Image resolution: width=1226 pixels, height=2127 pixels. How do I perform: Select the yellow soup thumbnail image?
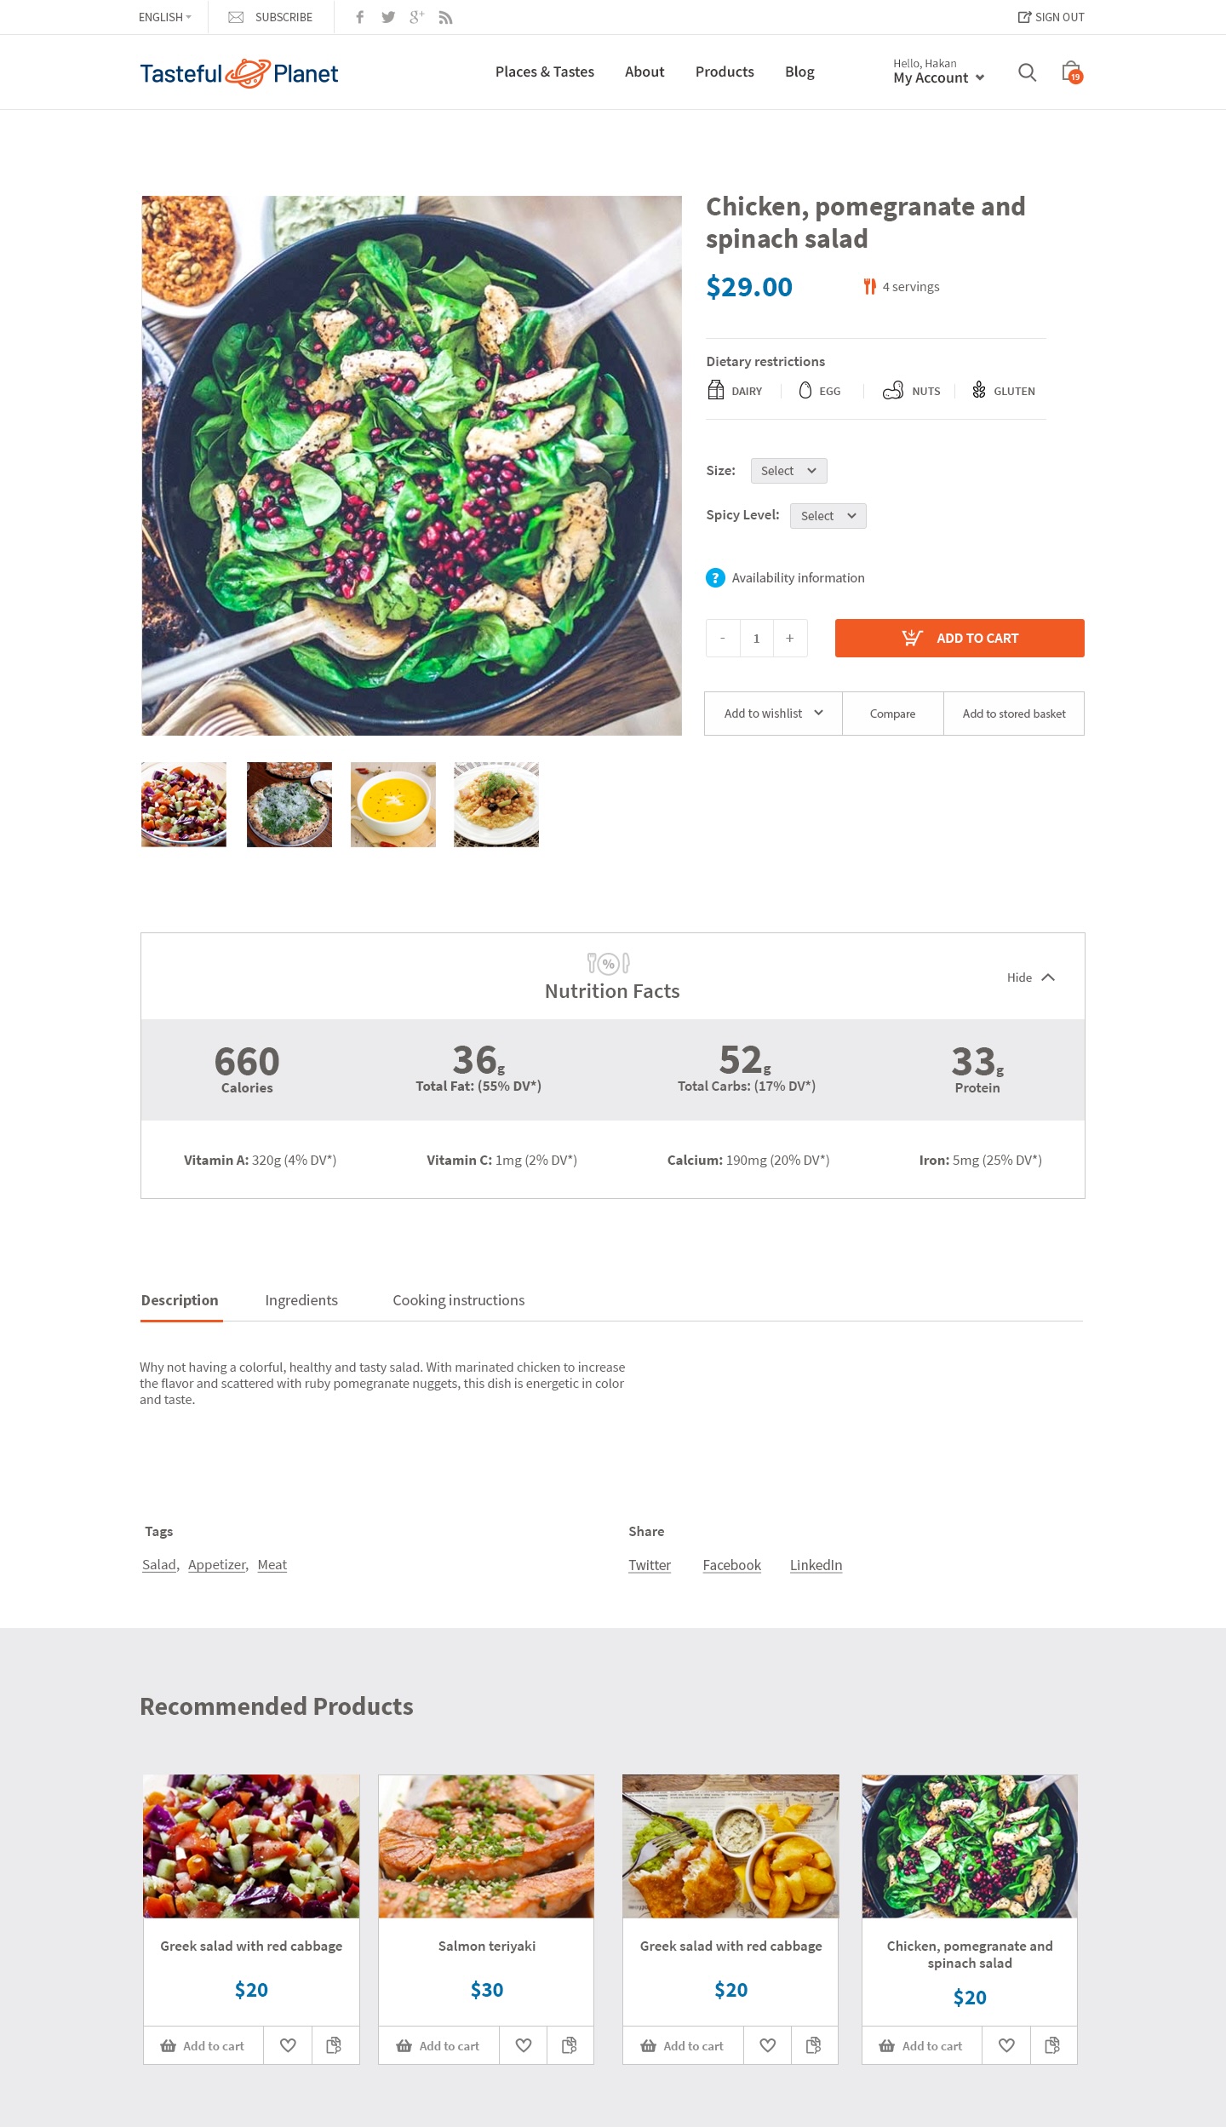[x=393, y=805]
